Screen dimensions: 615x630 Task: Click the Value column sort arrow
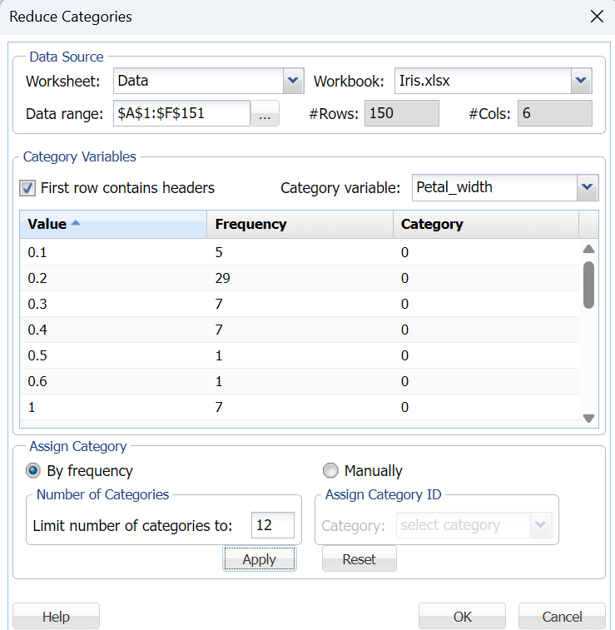(x=76, y=224)
